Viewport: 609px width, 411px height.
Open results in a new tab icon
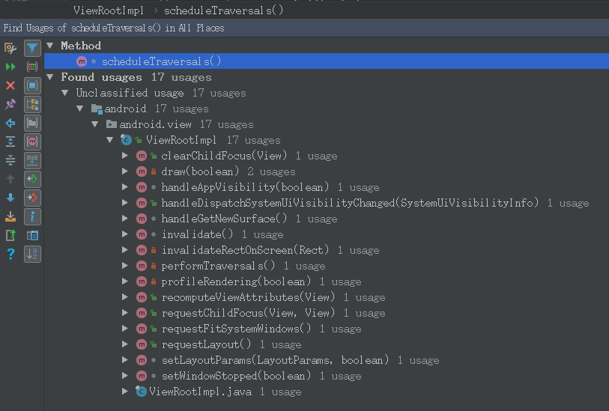(10, 235)
